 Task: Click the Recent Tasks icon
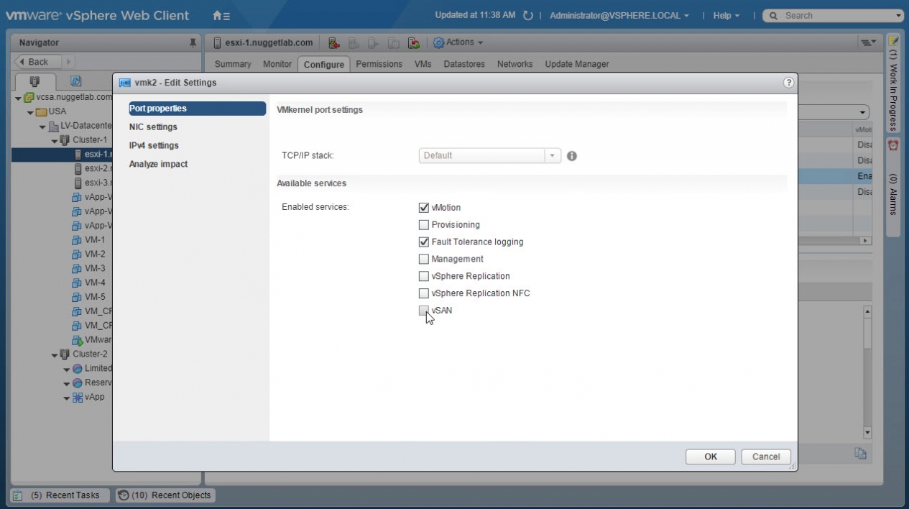point(19,495)
